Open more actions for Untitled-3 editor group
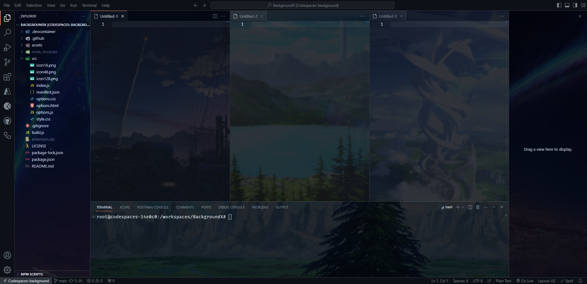Viewport: 587px width, 284px height. (502, 16)
